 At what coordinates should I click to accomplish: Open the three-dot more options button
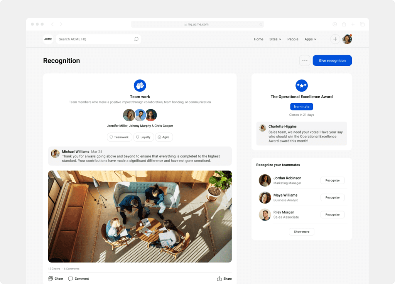click(x=305, y=60)
